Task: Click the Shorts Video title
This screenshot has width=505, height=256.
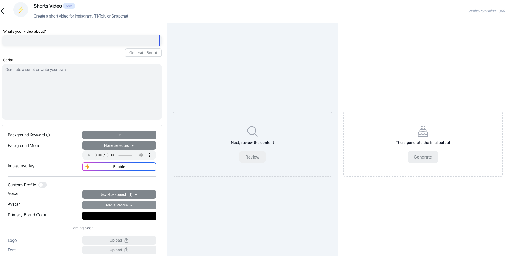Action: click(48, 6)
